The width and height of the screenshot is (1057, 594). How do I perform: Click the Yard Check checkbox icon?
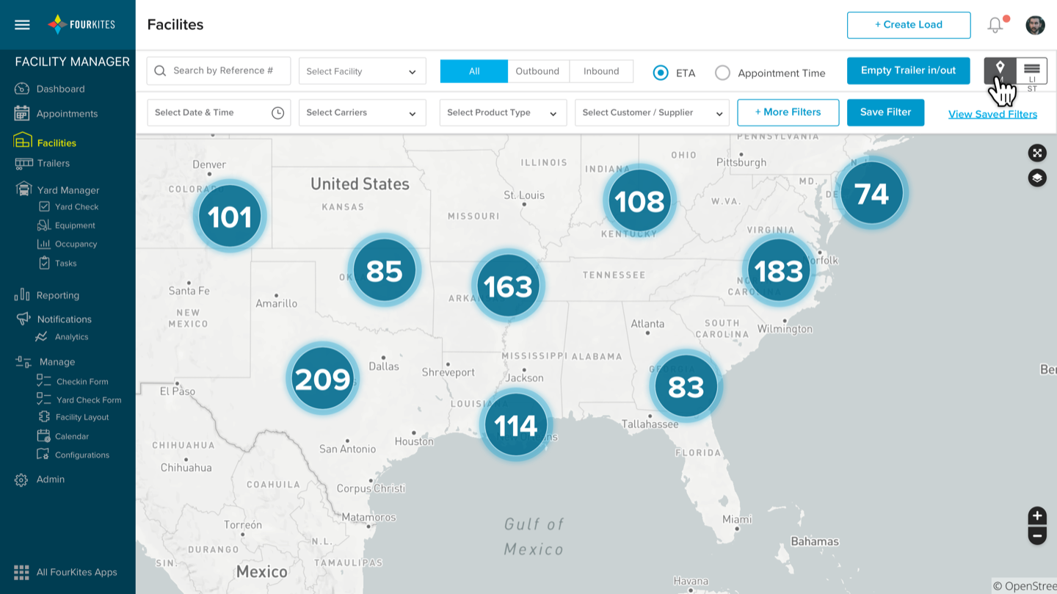(x=44, y=207)
